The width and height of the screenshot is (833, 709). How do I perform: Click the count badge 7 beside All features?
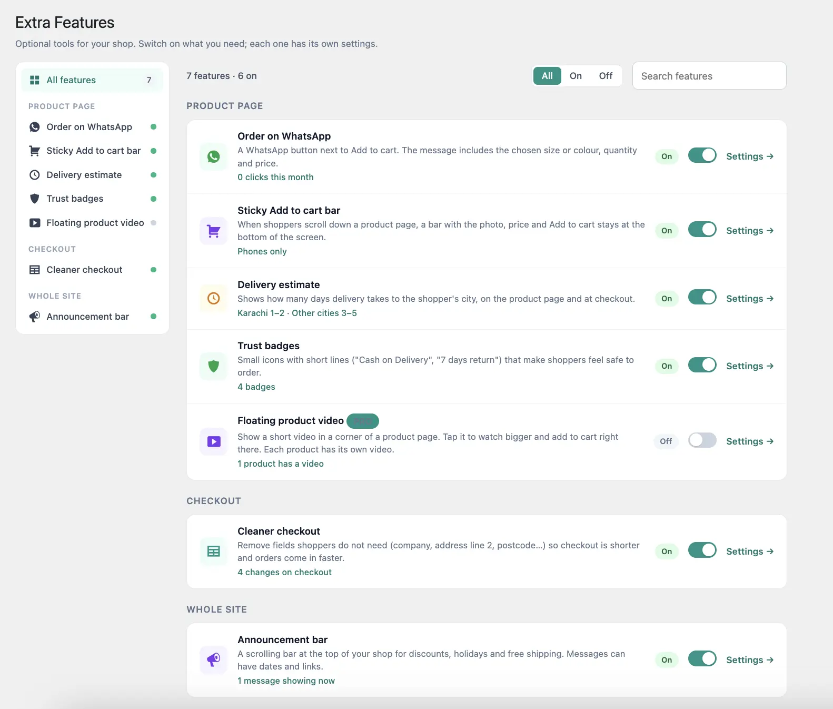pyautogui.click(x=149, y=80)
